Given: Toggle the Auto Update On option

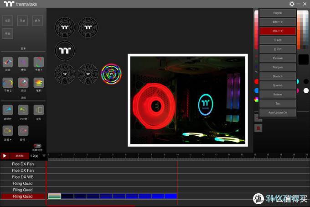Looking at the screenshot, I should pos(278,112).
